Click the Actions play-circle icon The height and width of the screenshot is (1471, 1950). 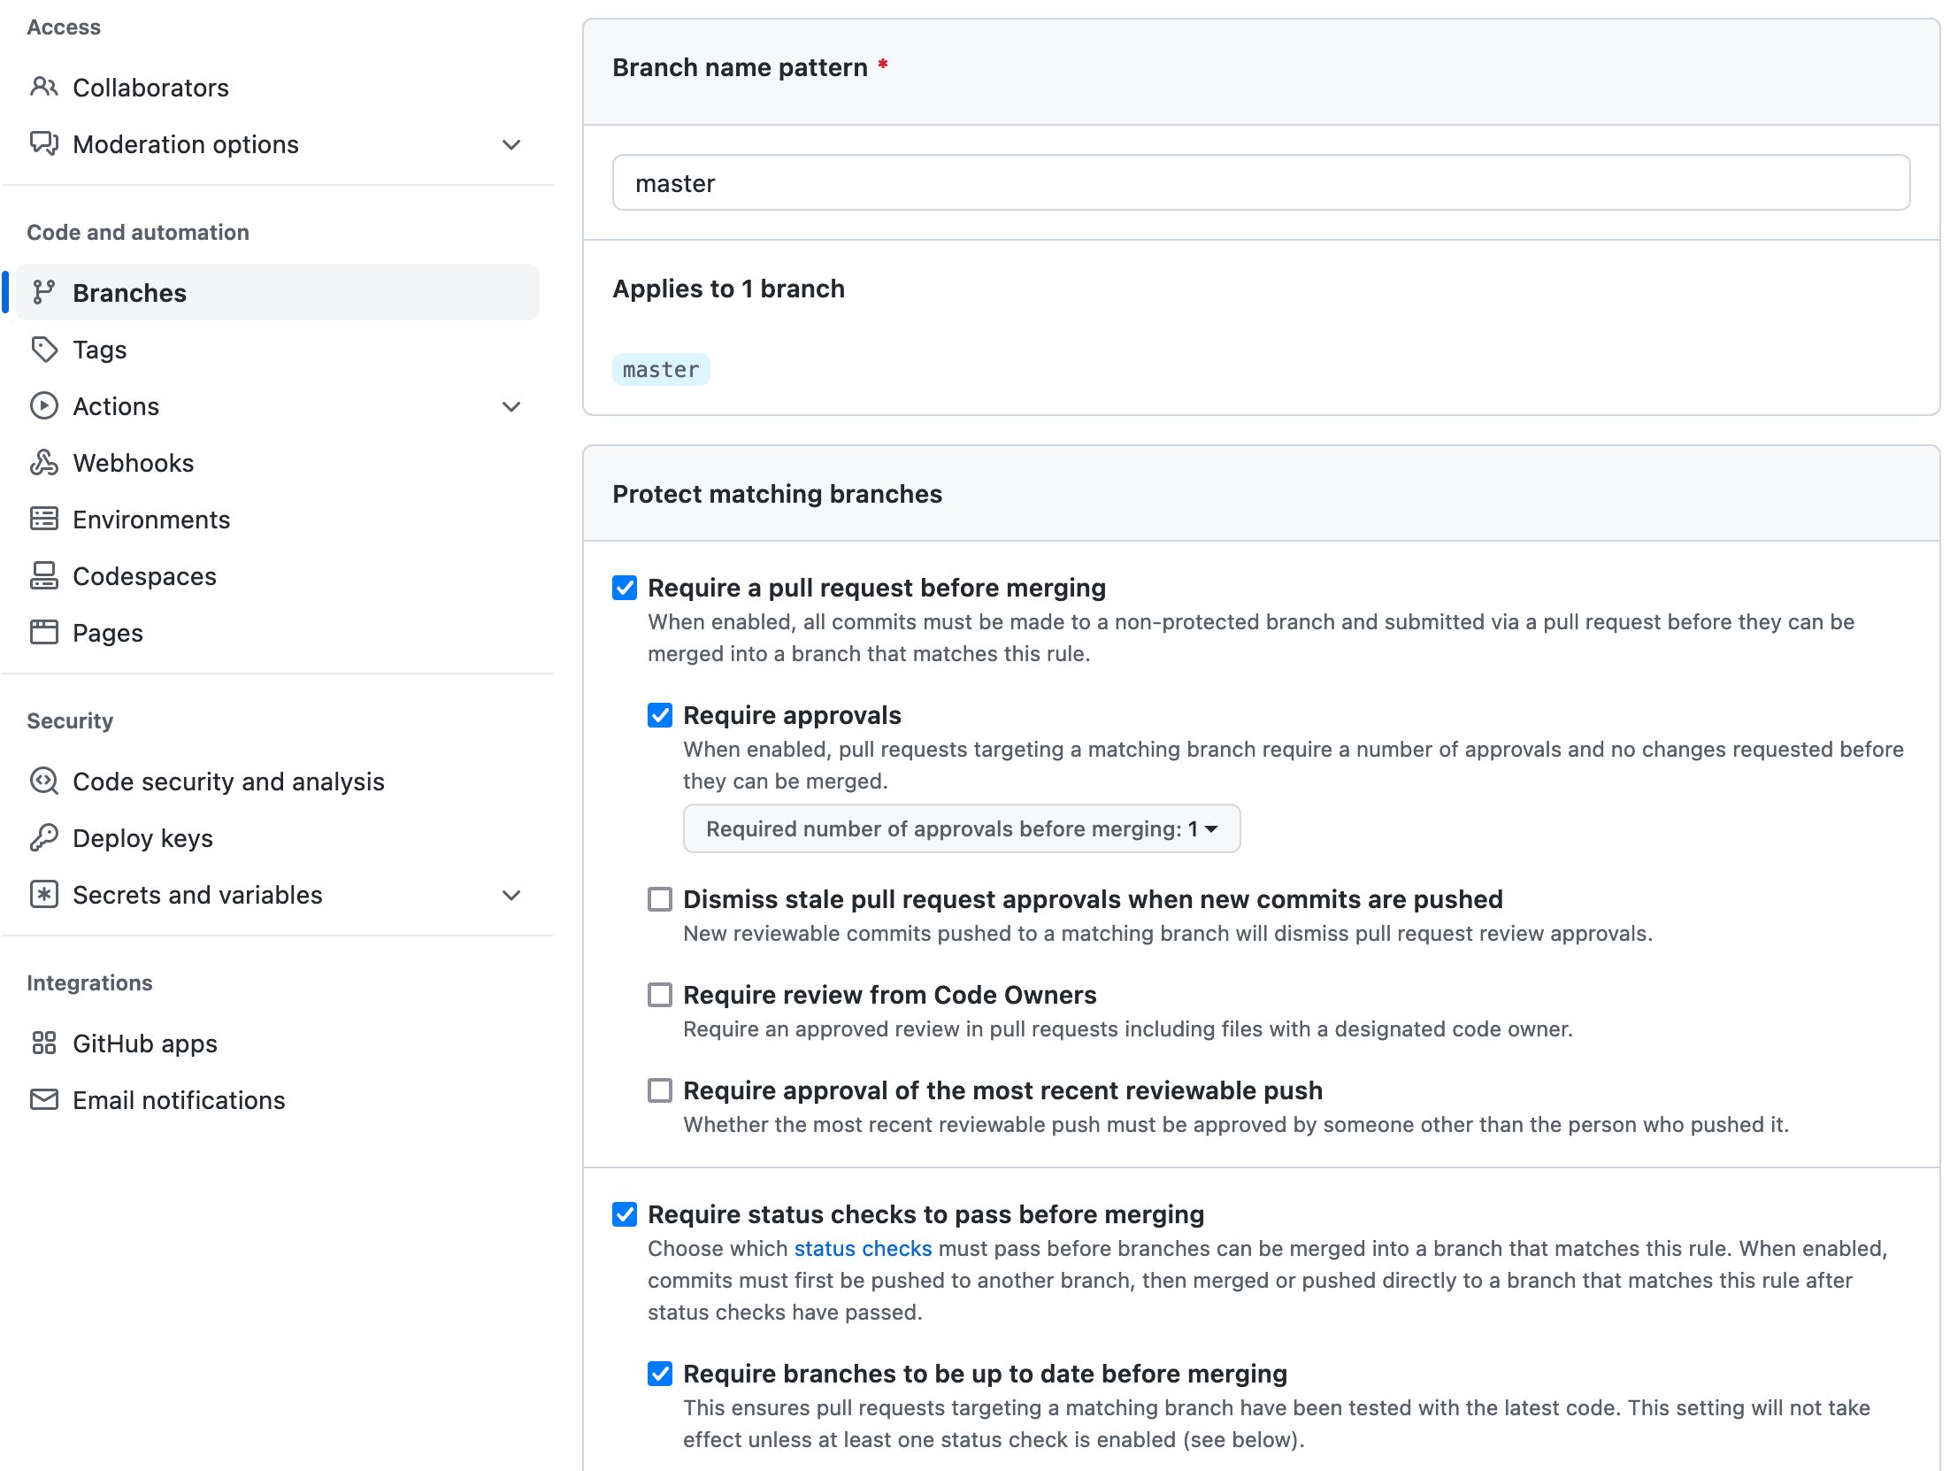(43, 405)
